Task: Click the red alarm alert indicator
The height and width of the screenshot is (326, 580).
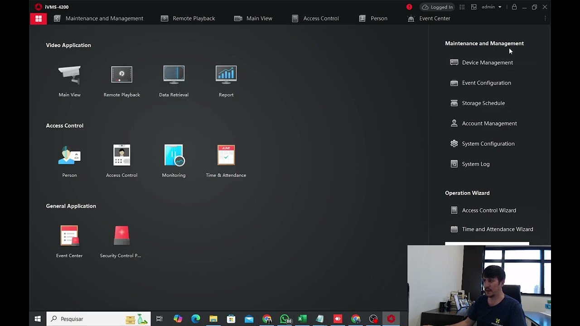Action: point(409,7)
